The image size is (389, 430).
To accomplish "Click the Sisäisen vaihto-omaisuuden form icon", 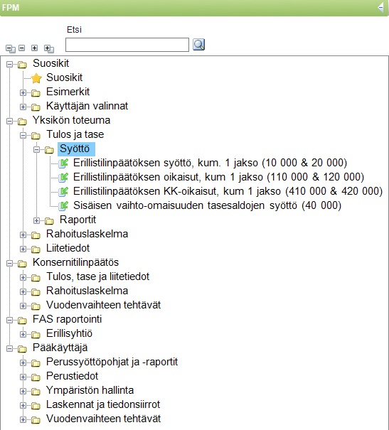I will pos(63,206).
